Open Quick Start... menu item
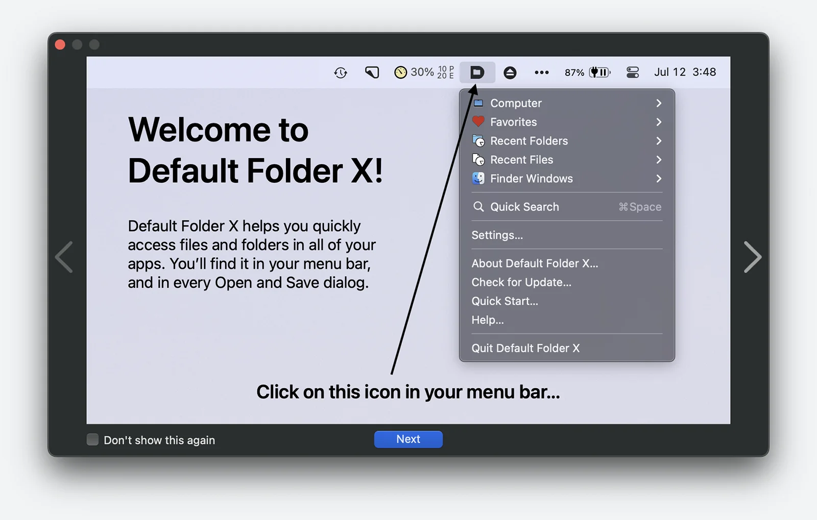Screen dimensions: 817x520 (567, 301)
